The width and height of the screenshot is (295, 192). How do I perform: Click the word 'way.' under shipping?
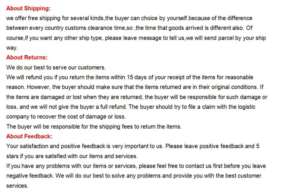pos(12,48)
